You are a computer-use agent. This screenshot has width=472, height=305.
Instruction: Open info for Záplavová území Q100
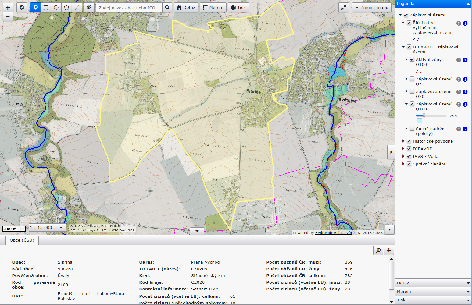tap(465, 104)
